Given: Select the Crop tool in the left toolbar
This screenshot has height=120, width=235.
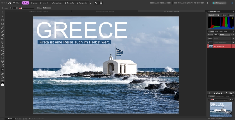Looking at the screenshot, I should click(x=3, y=16).
